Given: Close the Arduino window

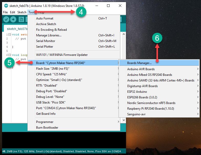Looking at the screenshot, I should [120, 6].
